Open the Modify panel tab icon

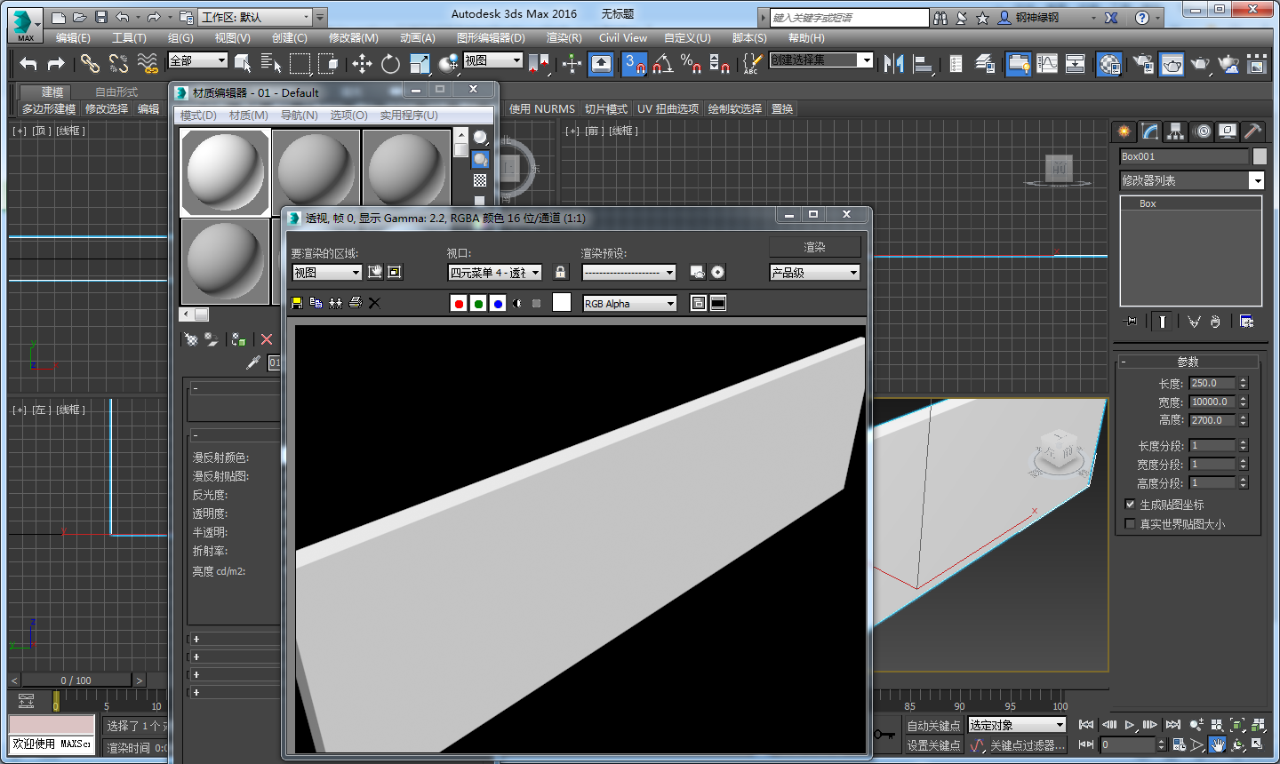[x=1150, y=131]
